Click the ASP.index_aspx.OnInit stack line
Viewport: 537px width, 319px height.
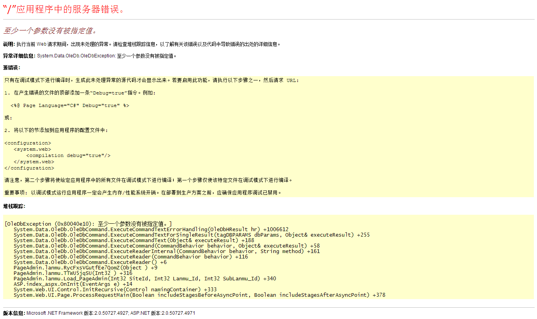[x=73, y=284]
